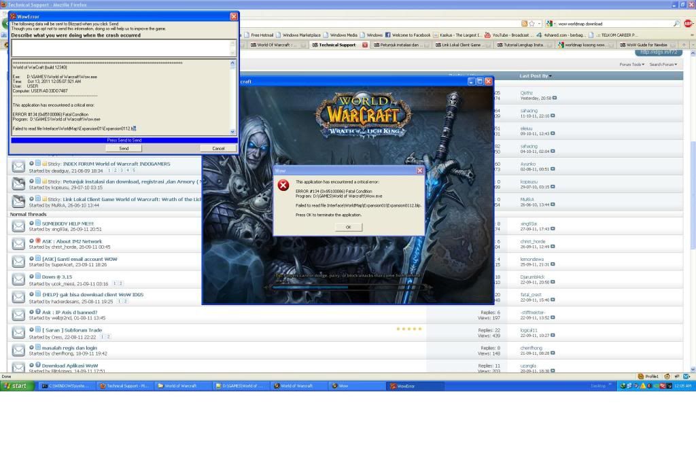Image resolution: width=696 pixels, height=475 pixels.
Task: Click Cancel in the WowError dialog
Action: pyautogui.click(x=218, y=148)
